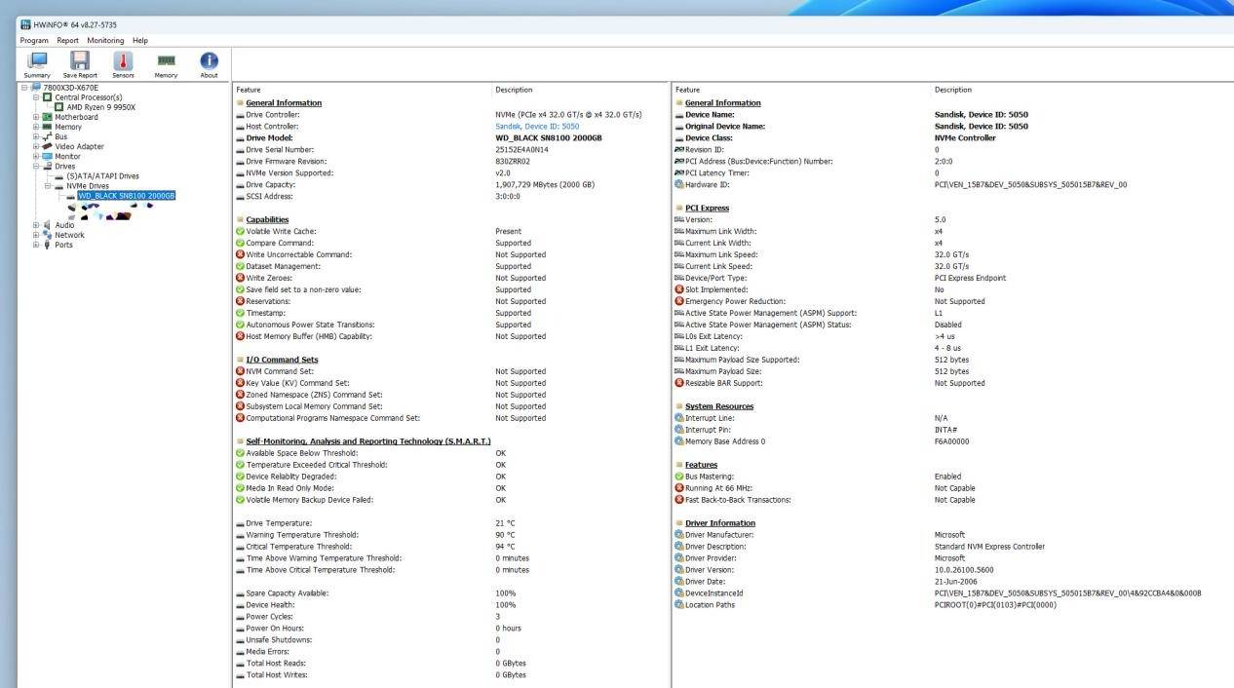
Task: Click the Network icon in tree
Action: coord(47,235)
